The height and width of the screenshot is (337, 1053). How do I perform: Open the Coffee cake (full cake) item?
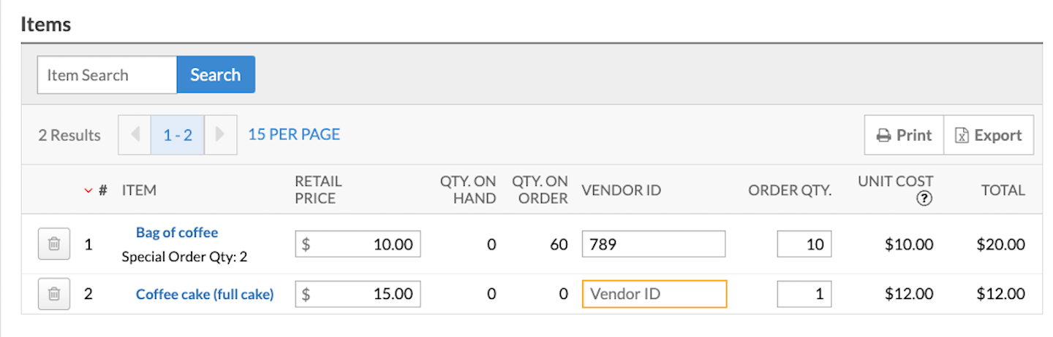coord(205,295)
